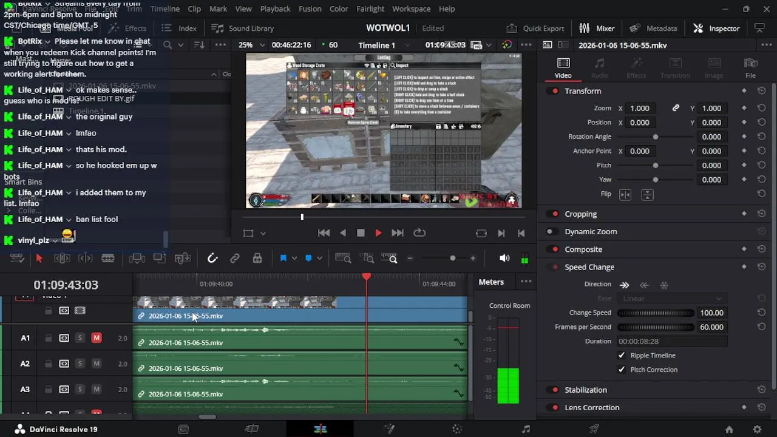Viewport: 777px width, 437px height.
Task: Open Project Settings gear
Action: pyautogui.click(x=757, y=429)
